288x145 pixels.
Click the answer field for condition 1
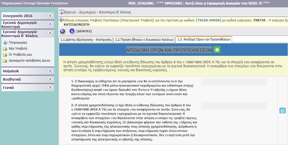coord(234,82)
